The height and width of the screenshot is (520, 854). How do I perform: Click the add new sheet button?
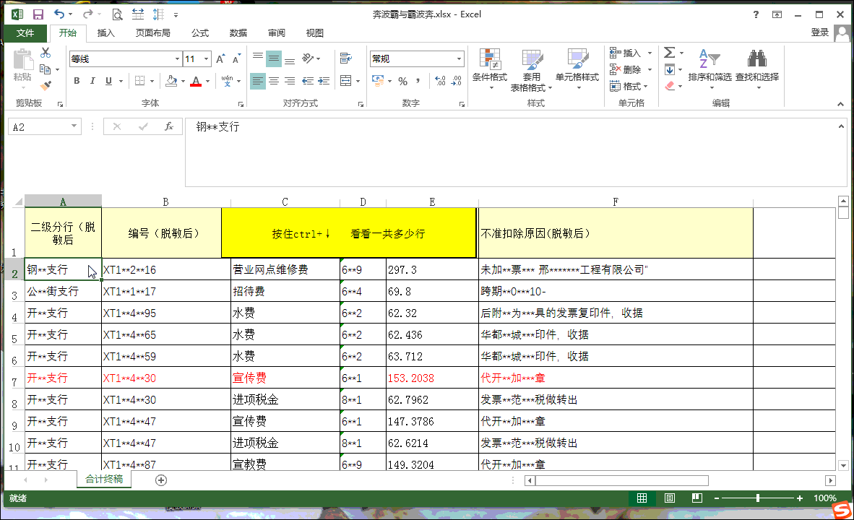[161, 480]
